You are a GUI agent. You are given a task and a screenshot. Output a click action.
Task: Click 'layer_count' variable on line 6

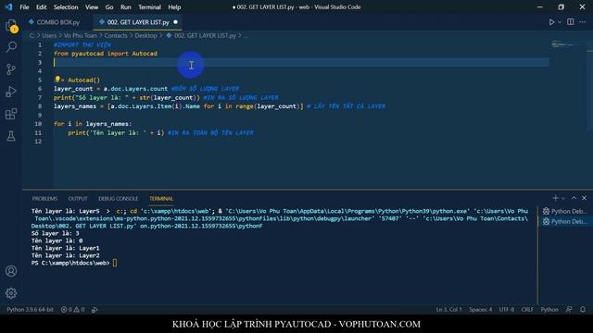pos(73,89)
